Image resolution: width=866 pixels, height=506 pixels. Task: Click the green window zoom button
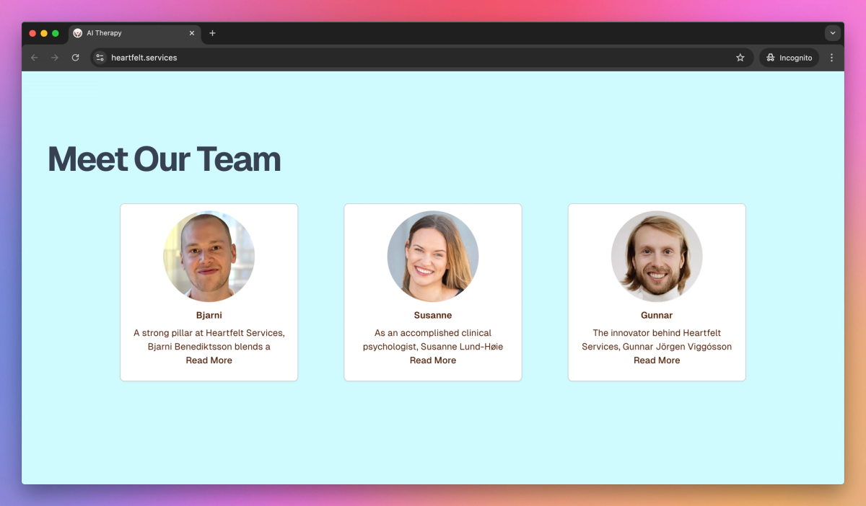point(56,33)
